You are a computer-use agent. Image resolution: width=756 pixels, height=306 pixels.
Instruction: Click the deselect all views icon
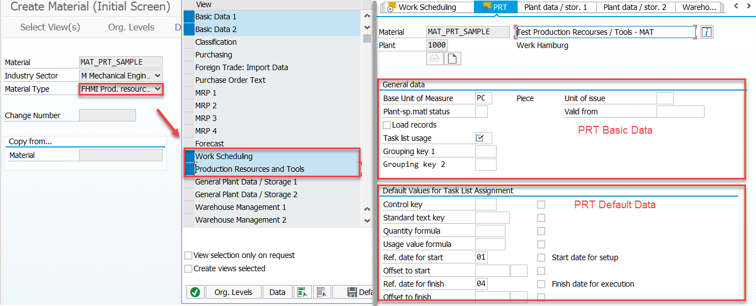pos(322,292)
